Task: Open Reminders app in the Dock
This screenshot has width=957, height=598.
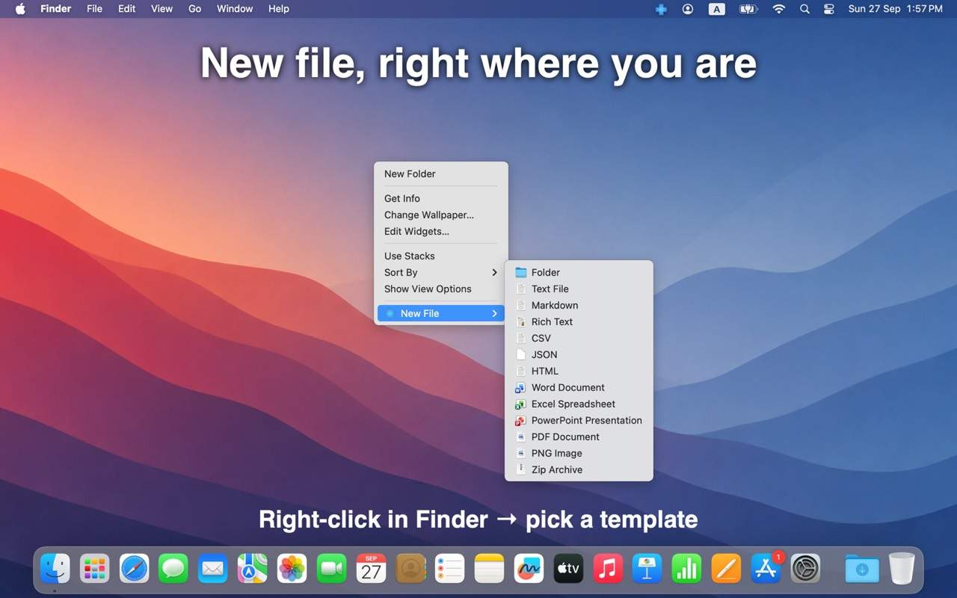Action: [x=450, y=569]
